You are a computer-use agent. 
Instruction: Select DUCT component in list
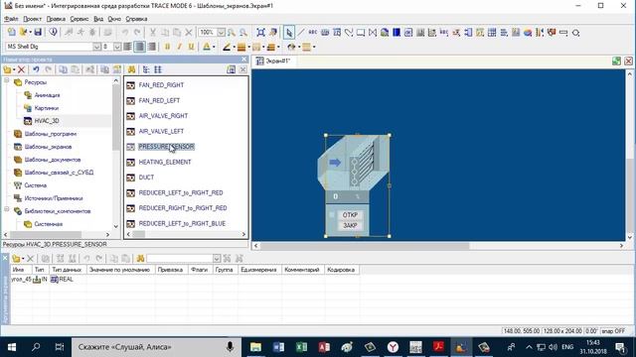(146, 178)
